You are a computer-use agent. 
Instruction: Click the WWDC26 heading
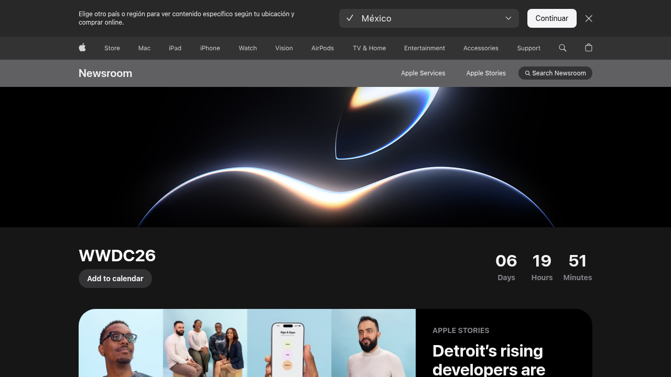coord(117,256)
